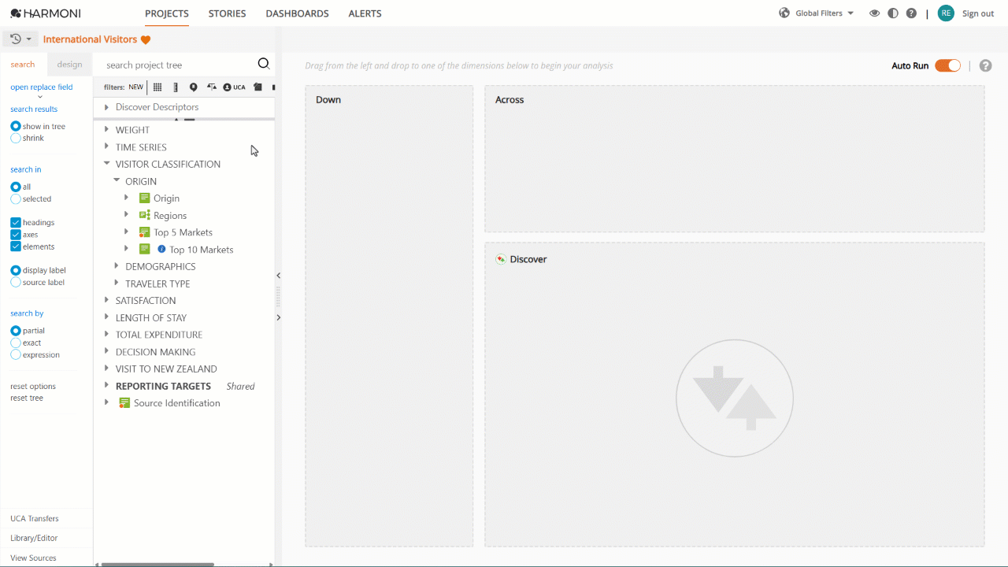The width and height of the screenshot is (1008, 567).
Task: Select the source label radio button
Action: (16, 282)
